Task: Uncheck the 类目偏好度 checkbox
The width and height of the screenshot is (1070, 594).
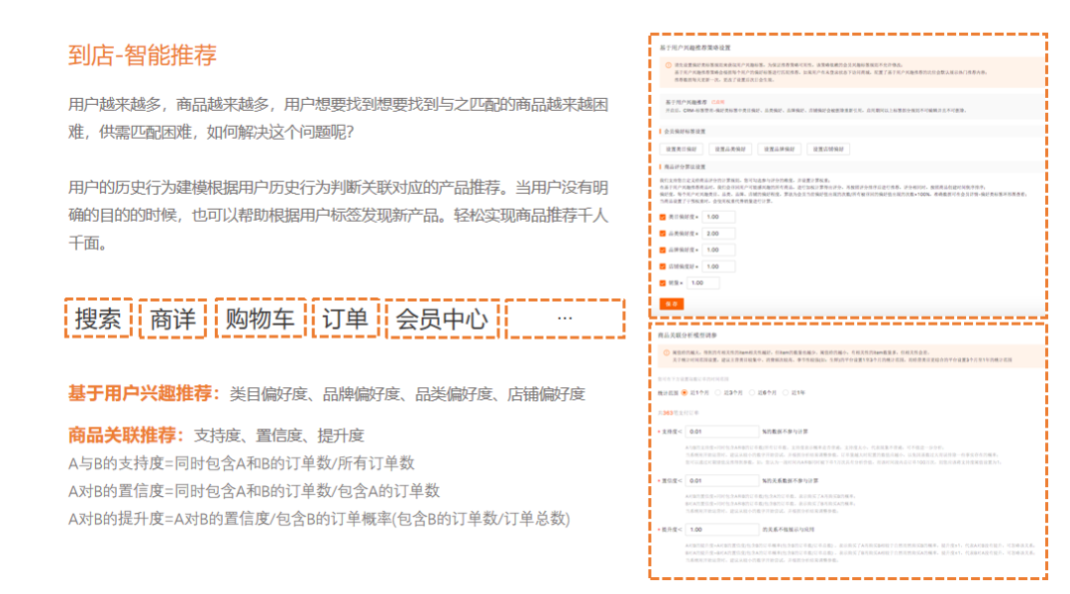Action: 663,217
